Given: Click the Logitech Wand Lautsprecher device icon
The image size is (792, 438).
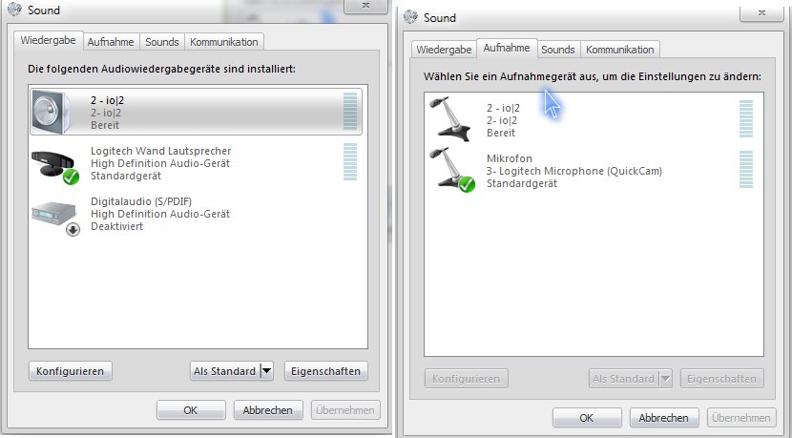Looking at the screenshot, I should (x=55, y=166).
